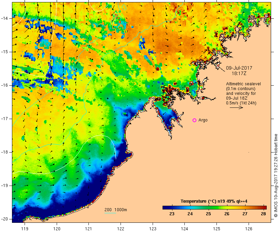Click longitude axis label '124'
The image size is (280, 232).
coord(185,229)
